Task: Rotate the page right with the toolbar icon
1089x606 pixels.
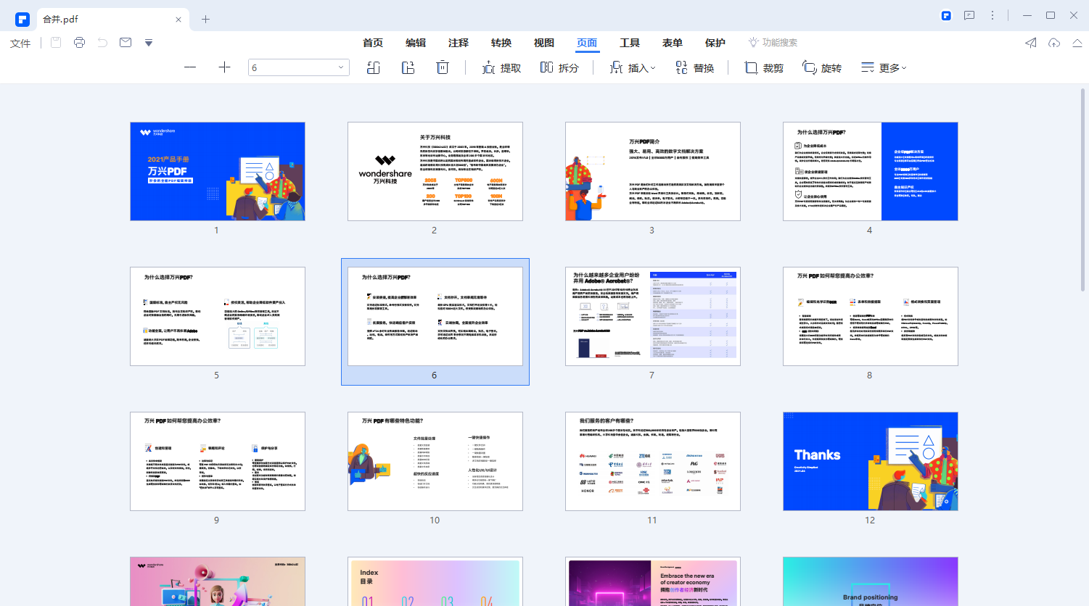Action: (408, 67)
